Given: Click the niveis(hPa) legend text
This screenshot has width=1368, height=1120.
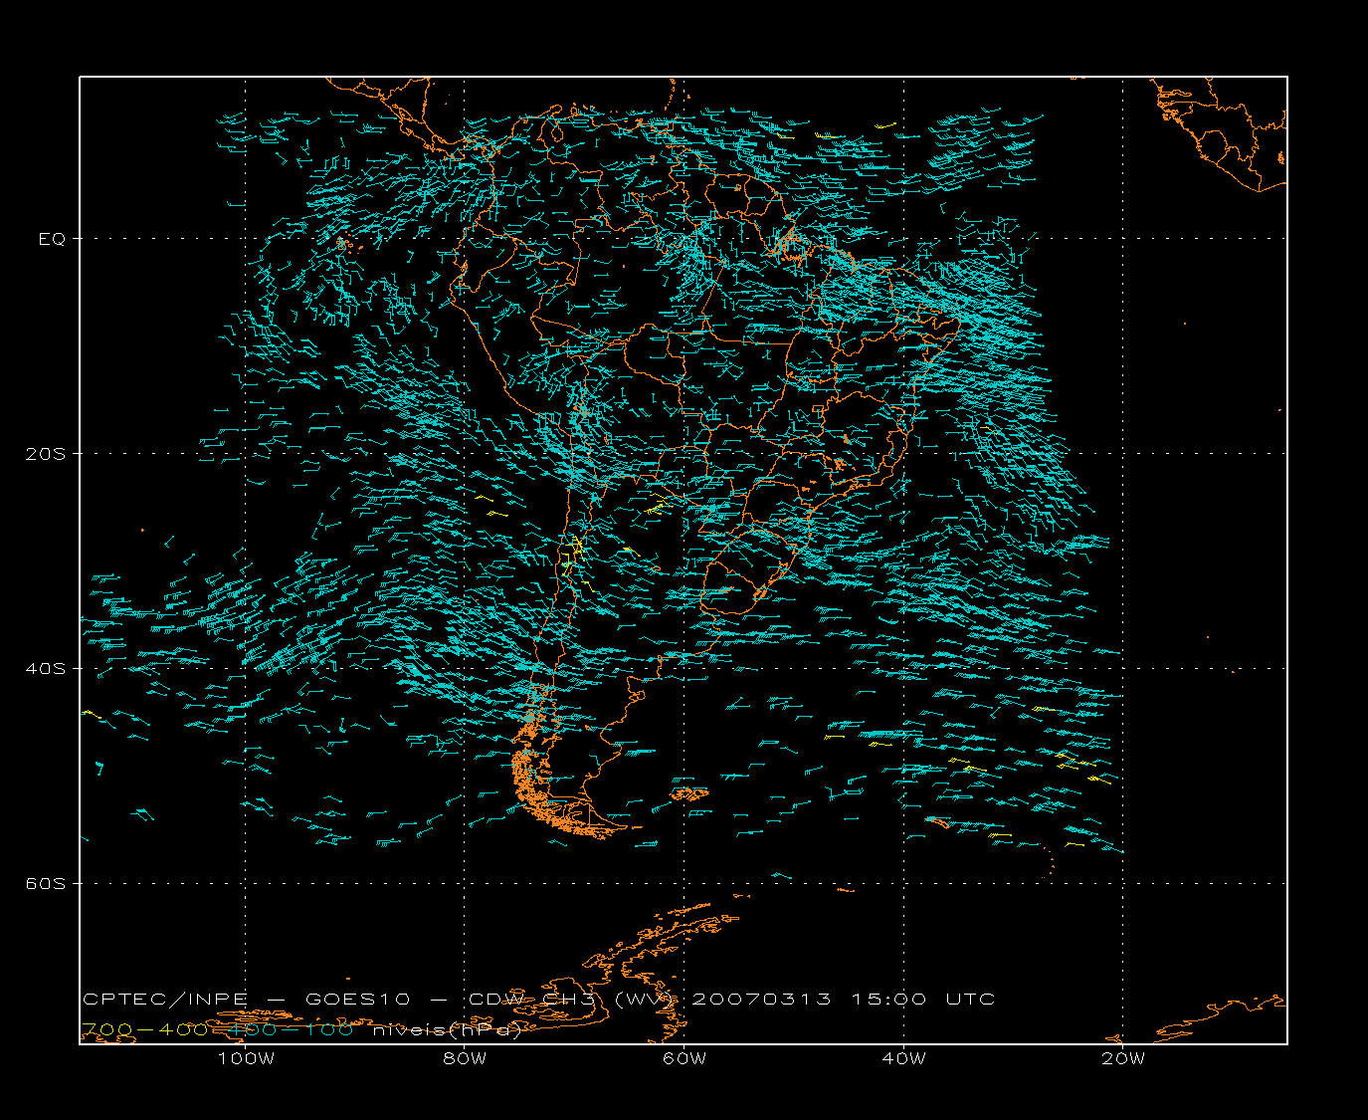Looking at the screenshot, I should tap(448, 1030).
